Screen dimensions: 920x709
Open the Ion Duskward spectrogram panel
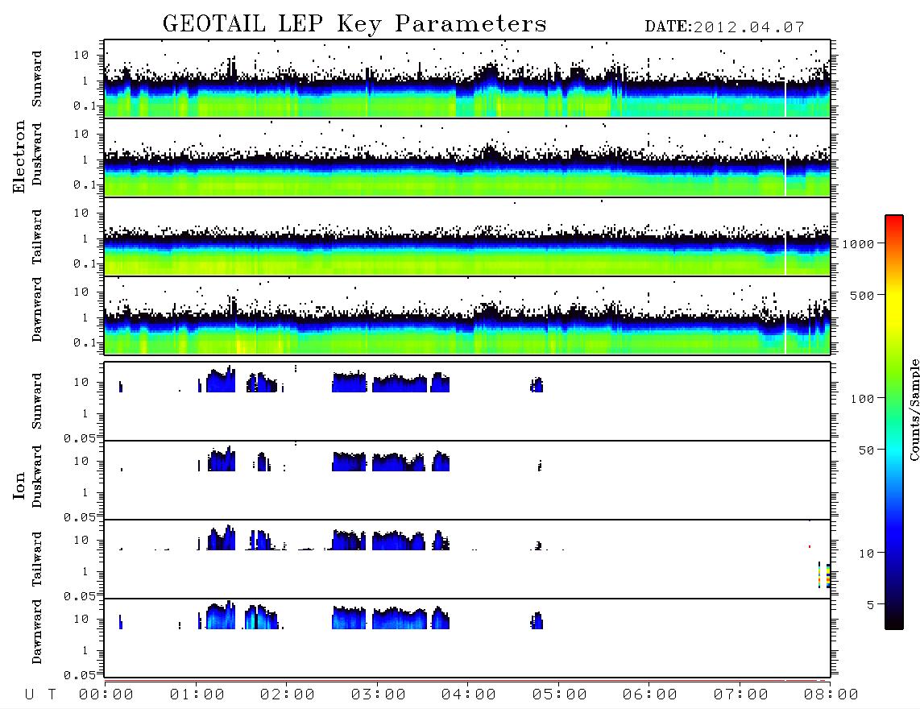click(467, 480)
